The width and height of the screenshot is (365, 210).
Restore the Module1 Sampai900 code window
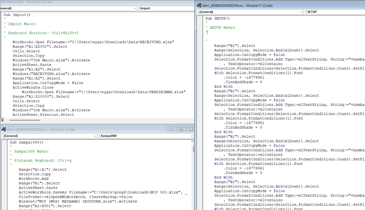tap(181, 129)
